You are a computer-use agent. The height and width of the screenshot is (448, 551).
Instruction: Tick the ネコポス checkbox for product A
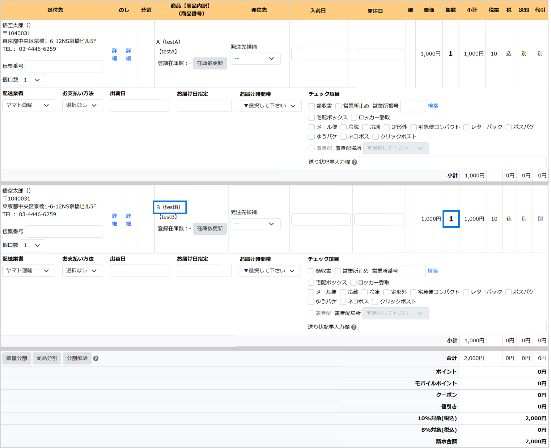[344, 137]
